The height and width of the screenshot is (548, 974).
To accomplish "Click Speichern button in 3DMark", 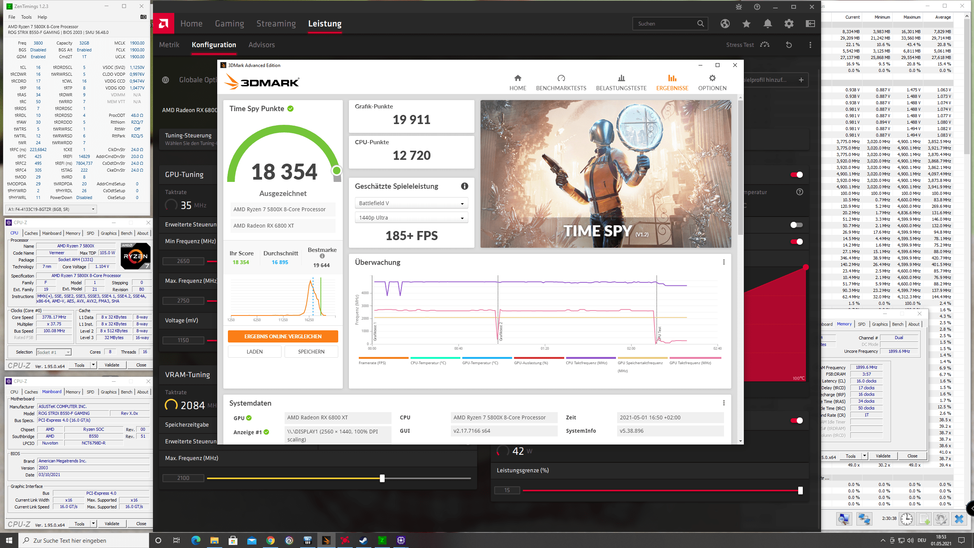I will point(311,352).
